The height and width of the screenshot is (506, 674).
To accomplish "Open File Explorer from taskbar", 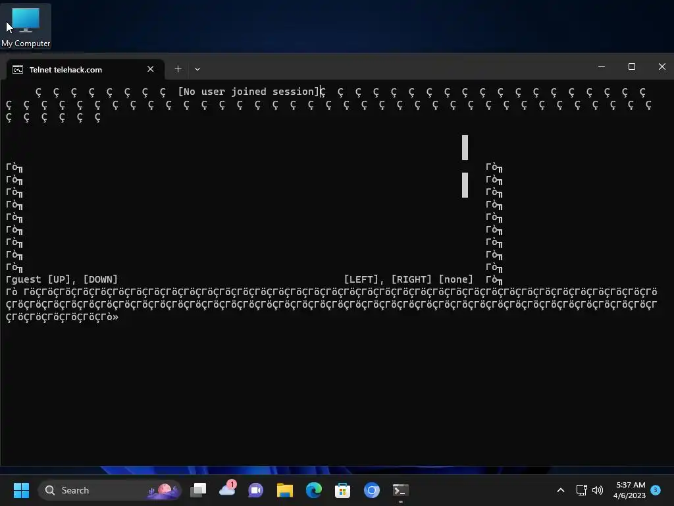I will [284, 490].
